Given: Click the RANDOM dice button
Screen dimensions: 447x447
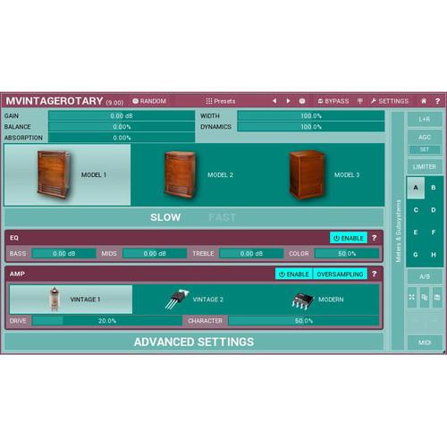Looking at the screenshot, I should (x=149, y=101).
